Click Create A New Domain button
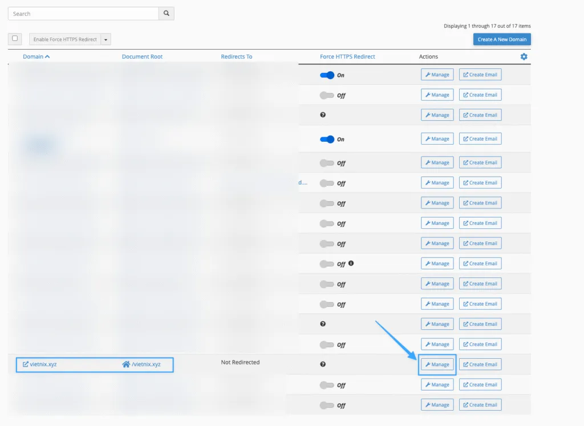Image resolution: width=584 pixels, height=426 pixels. coord(502,39)
